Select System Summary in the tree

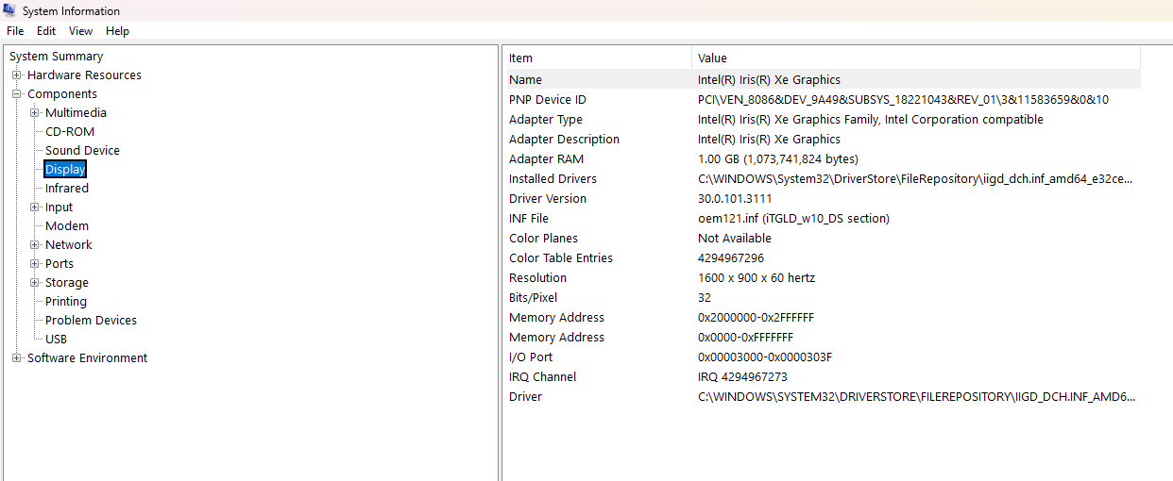[x=56, y=57]
